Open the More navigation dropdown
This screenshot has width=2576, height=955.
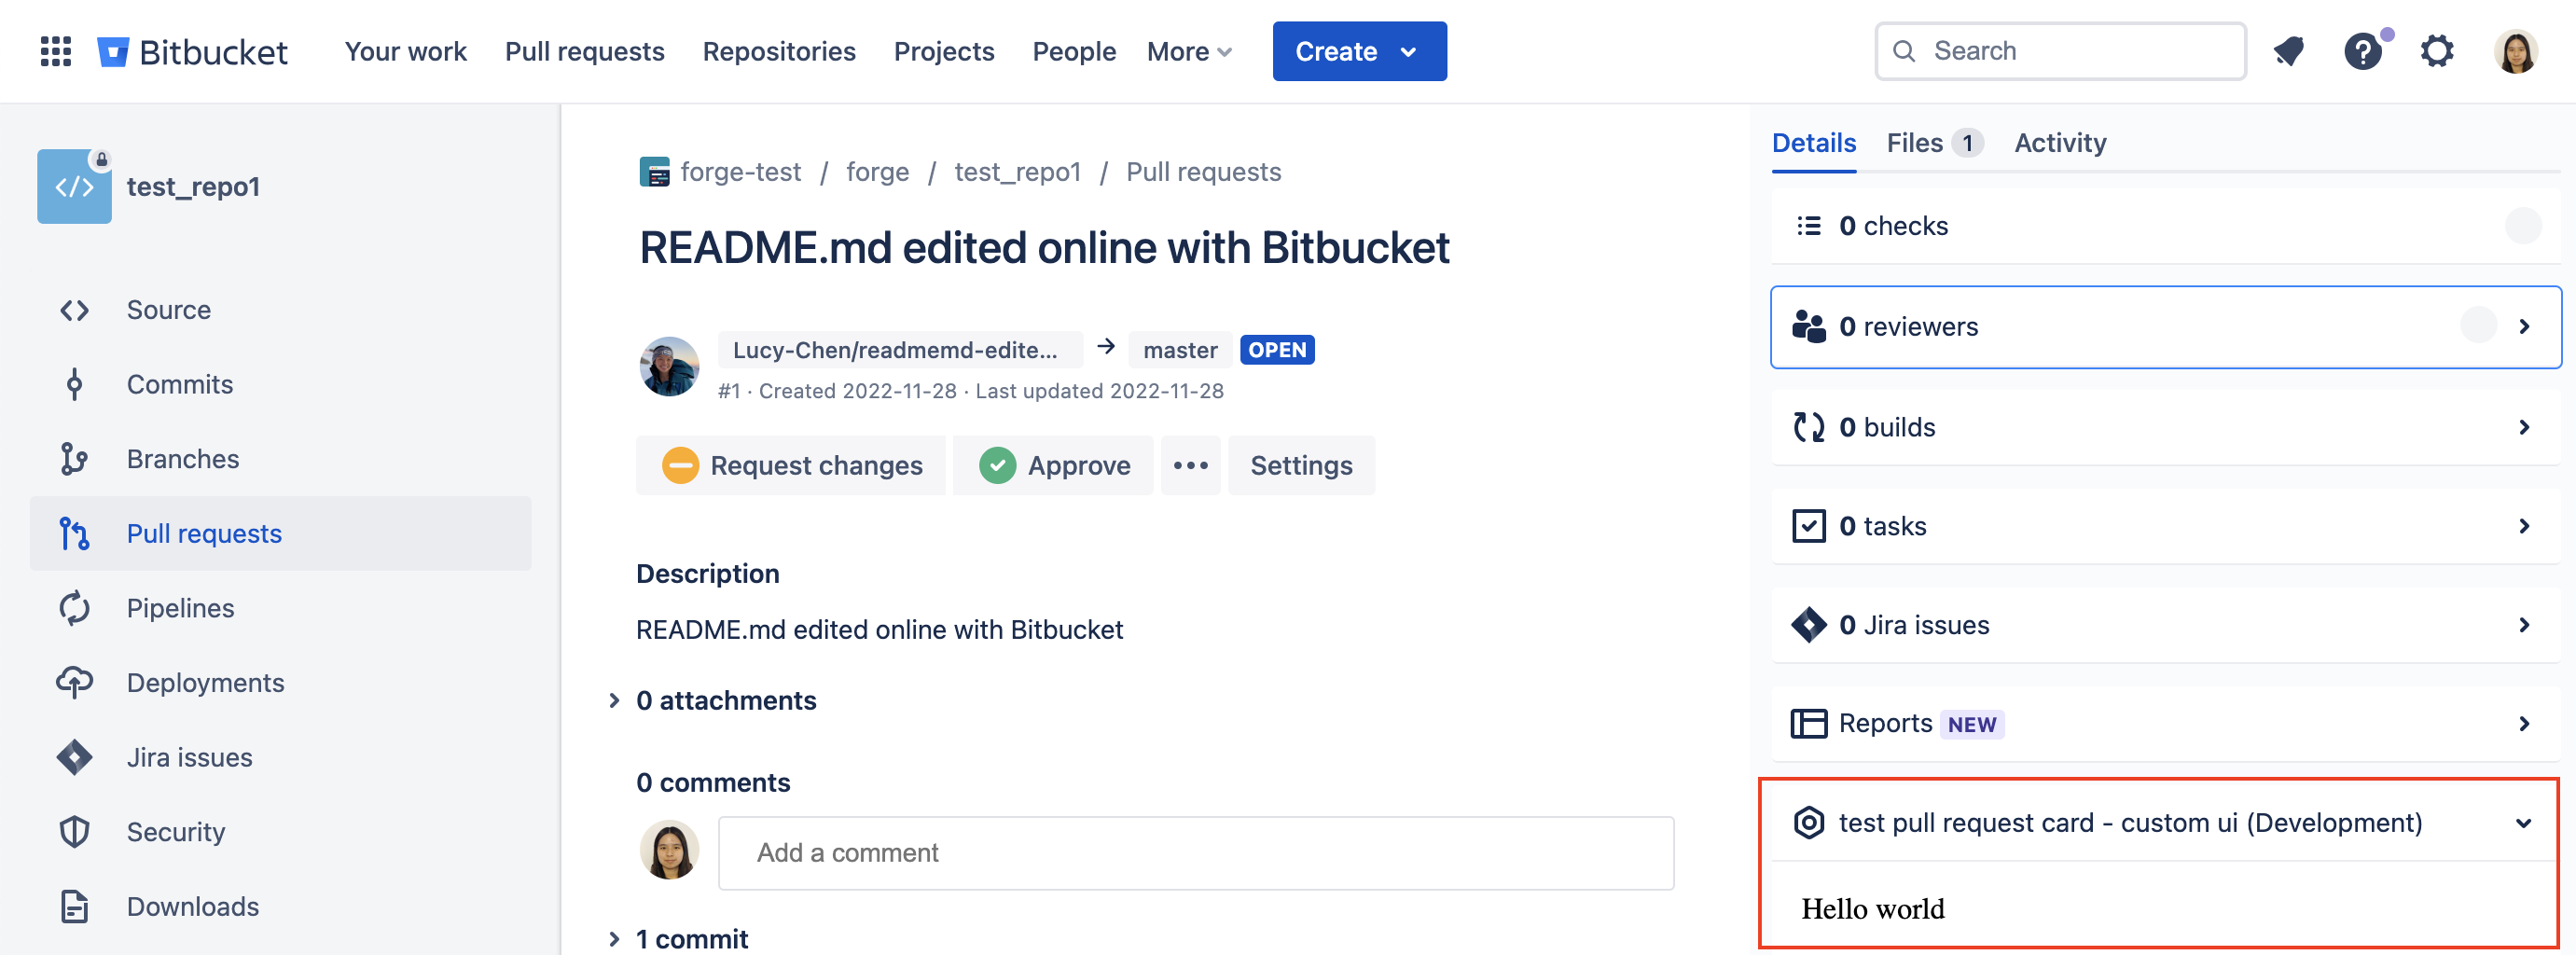(x=1188, y=51)
